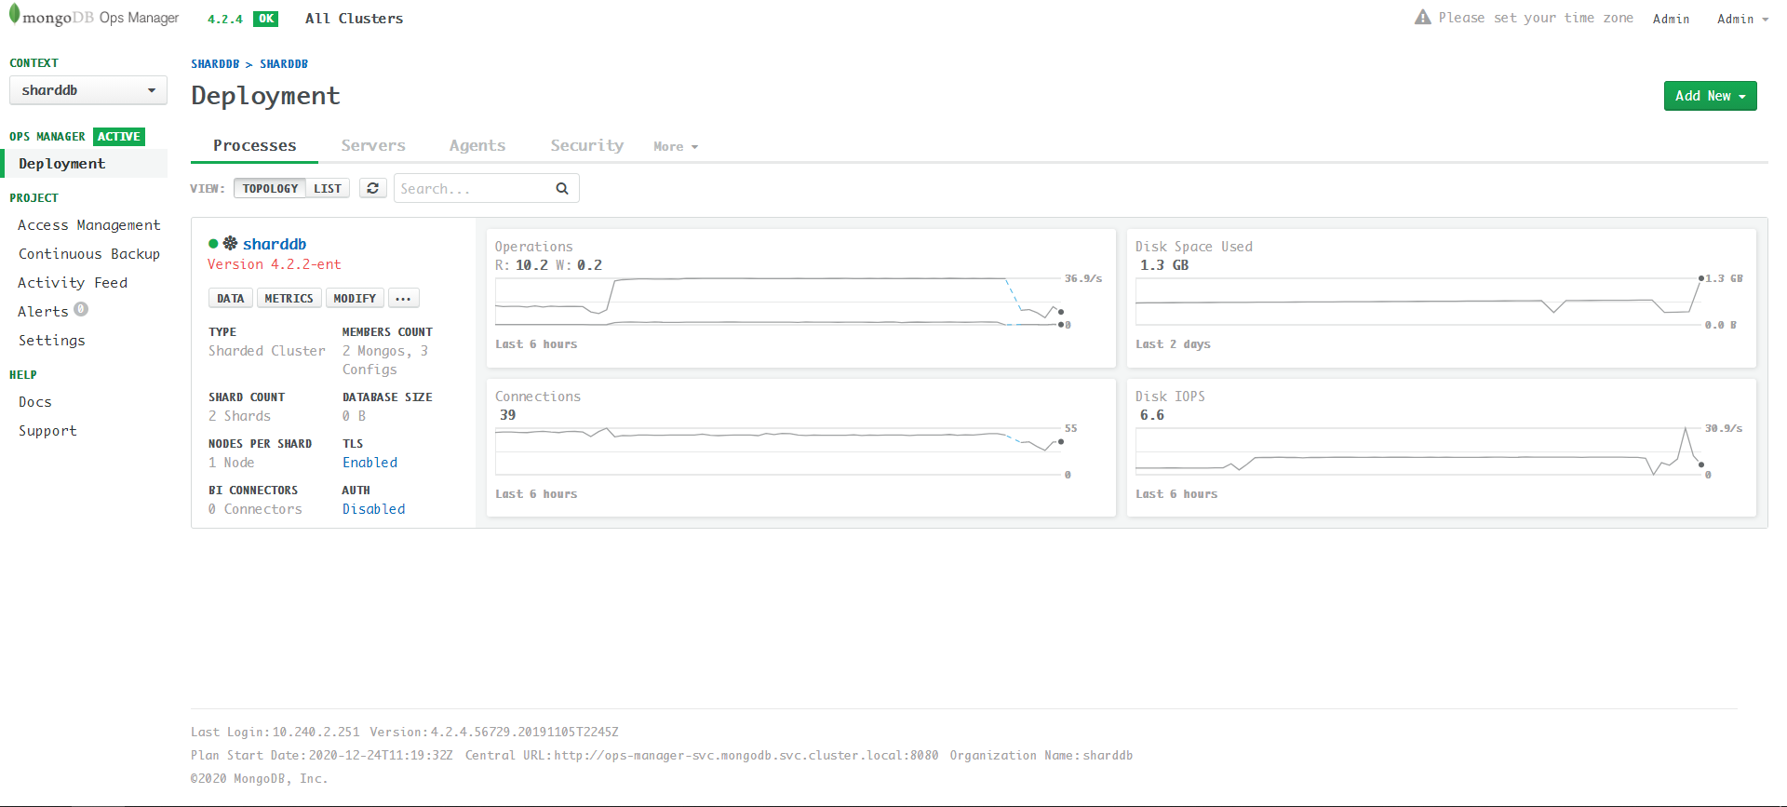Open Deployment in the sidebar
Viewport: 1787px width, 807px height.
86,163
